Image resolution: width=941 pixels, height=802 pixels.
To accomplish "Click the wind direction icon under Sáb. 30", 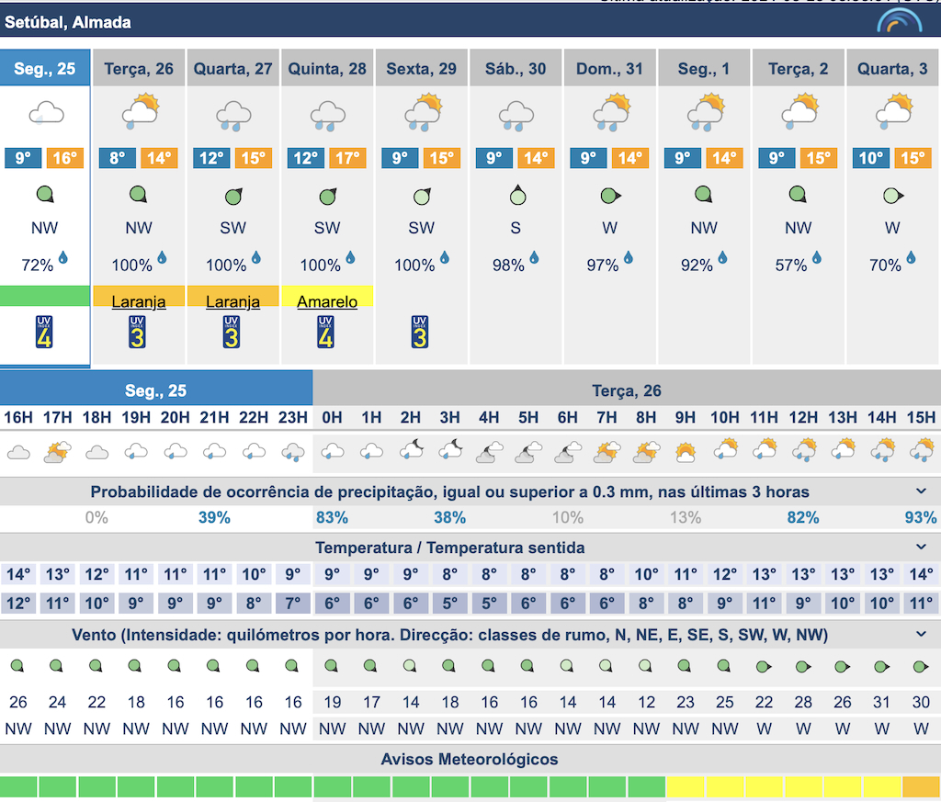I will [516, 196].
